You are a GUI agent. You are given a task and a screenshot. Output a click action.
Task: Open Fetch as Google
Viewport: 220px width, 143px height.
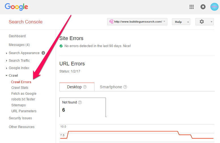[24, 94]
